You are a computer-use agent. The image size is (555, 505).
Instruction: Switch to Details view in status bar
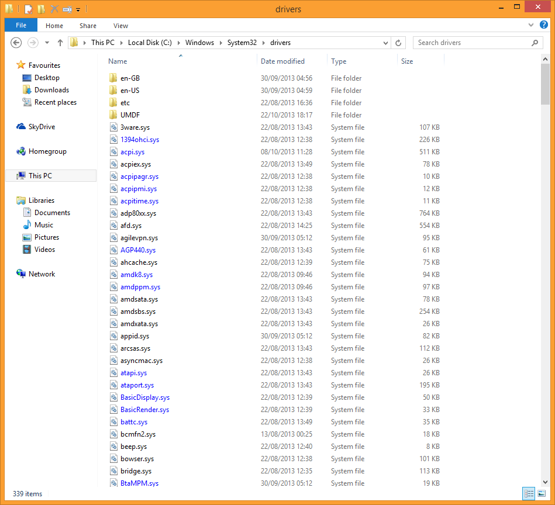click(529, 493)
